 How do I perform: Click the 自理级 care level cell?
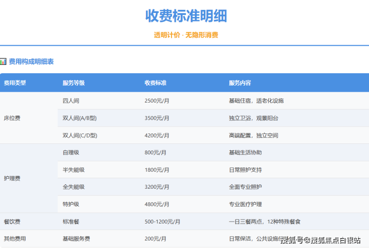click(x=71, y=152)
